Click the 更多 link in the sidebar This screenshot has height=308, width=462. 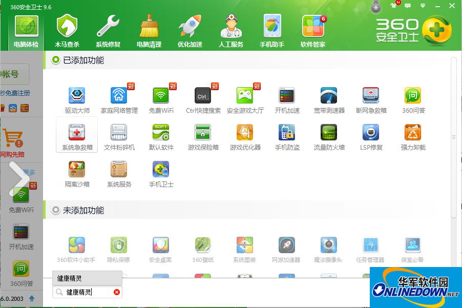(x=29, y=172)
